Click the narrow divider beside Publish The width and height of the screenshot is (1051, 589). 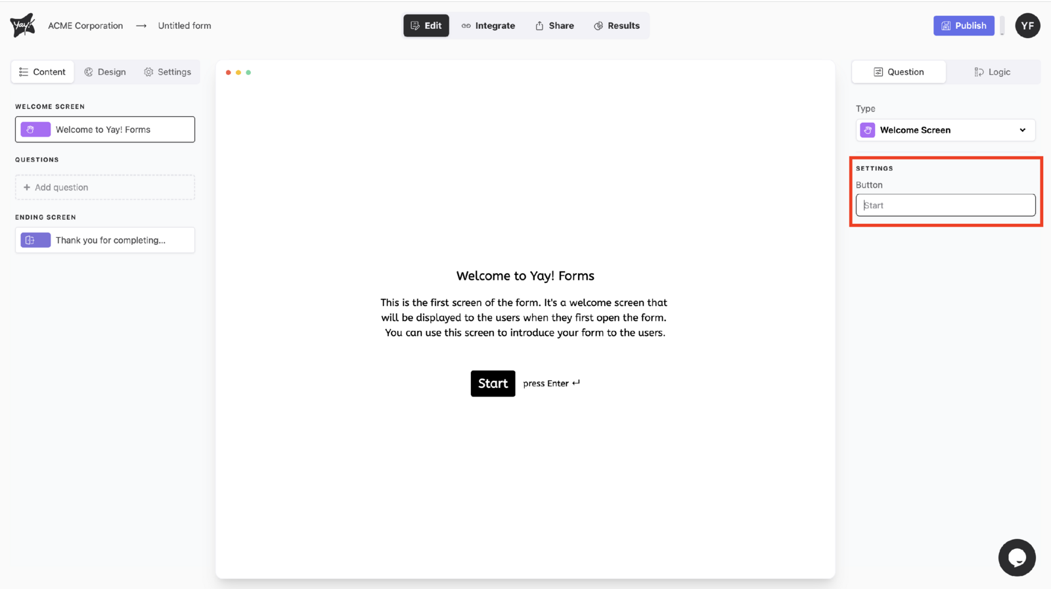point(1002,26)
